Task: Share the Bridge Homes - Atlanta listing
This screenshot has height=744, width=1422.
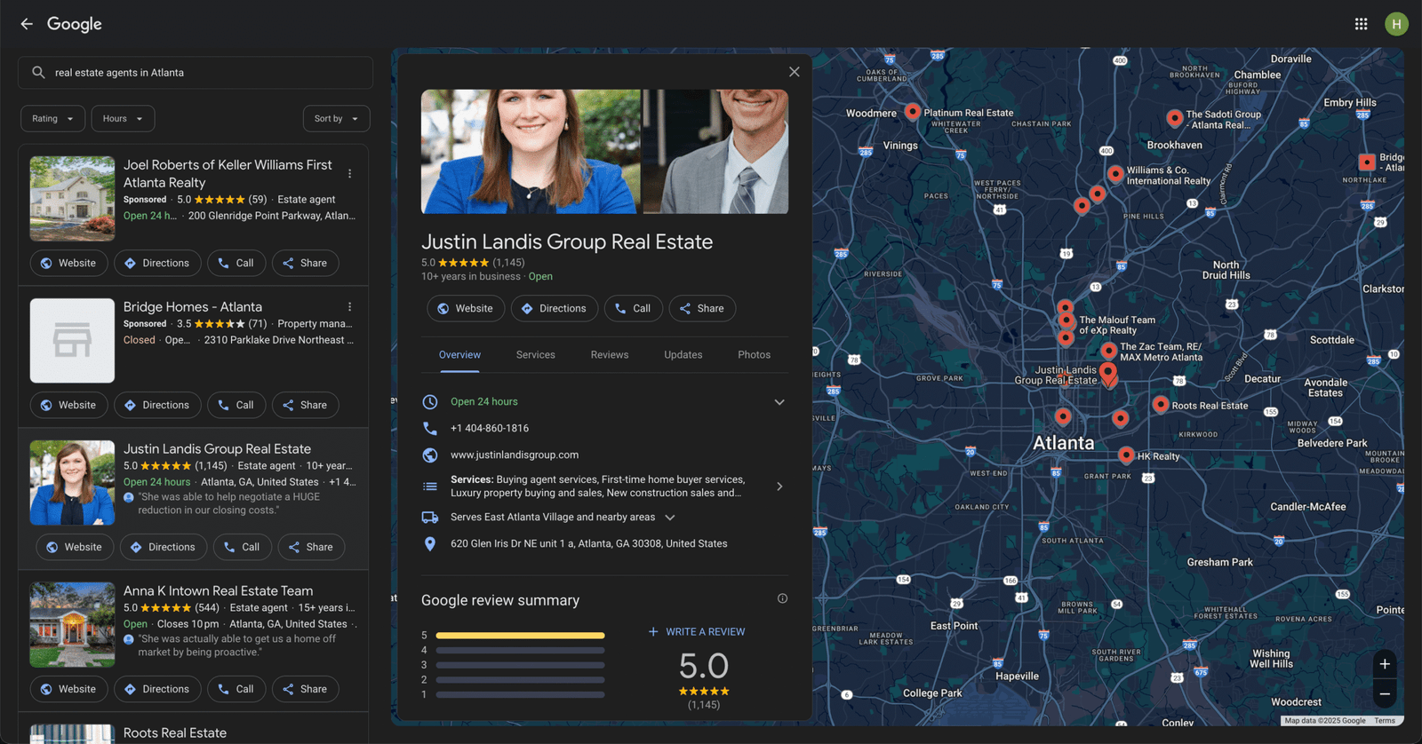Action: 305,406
